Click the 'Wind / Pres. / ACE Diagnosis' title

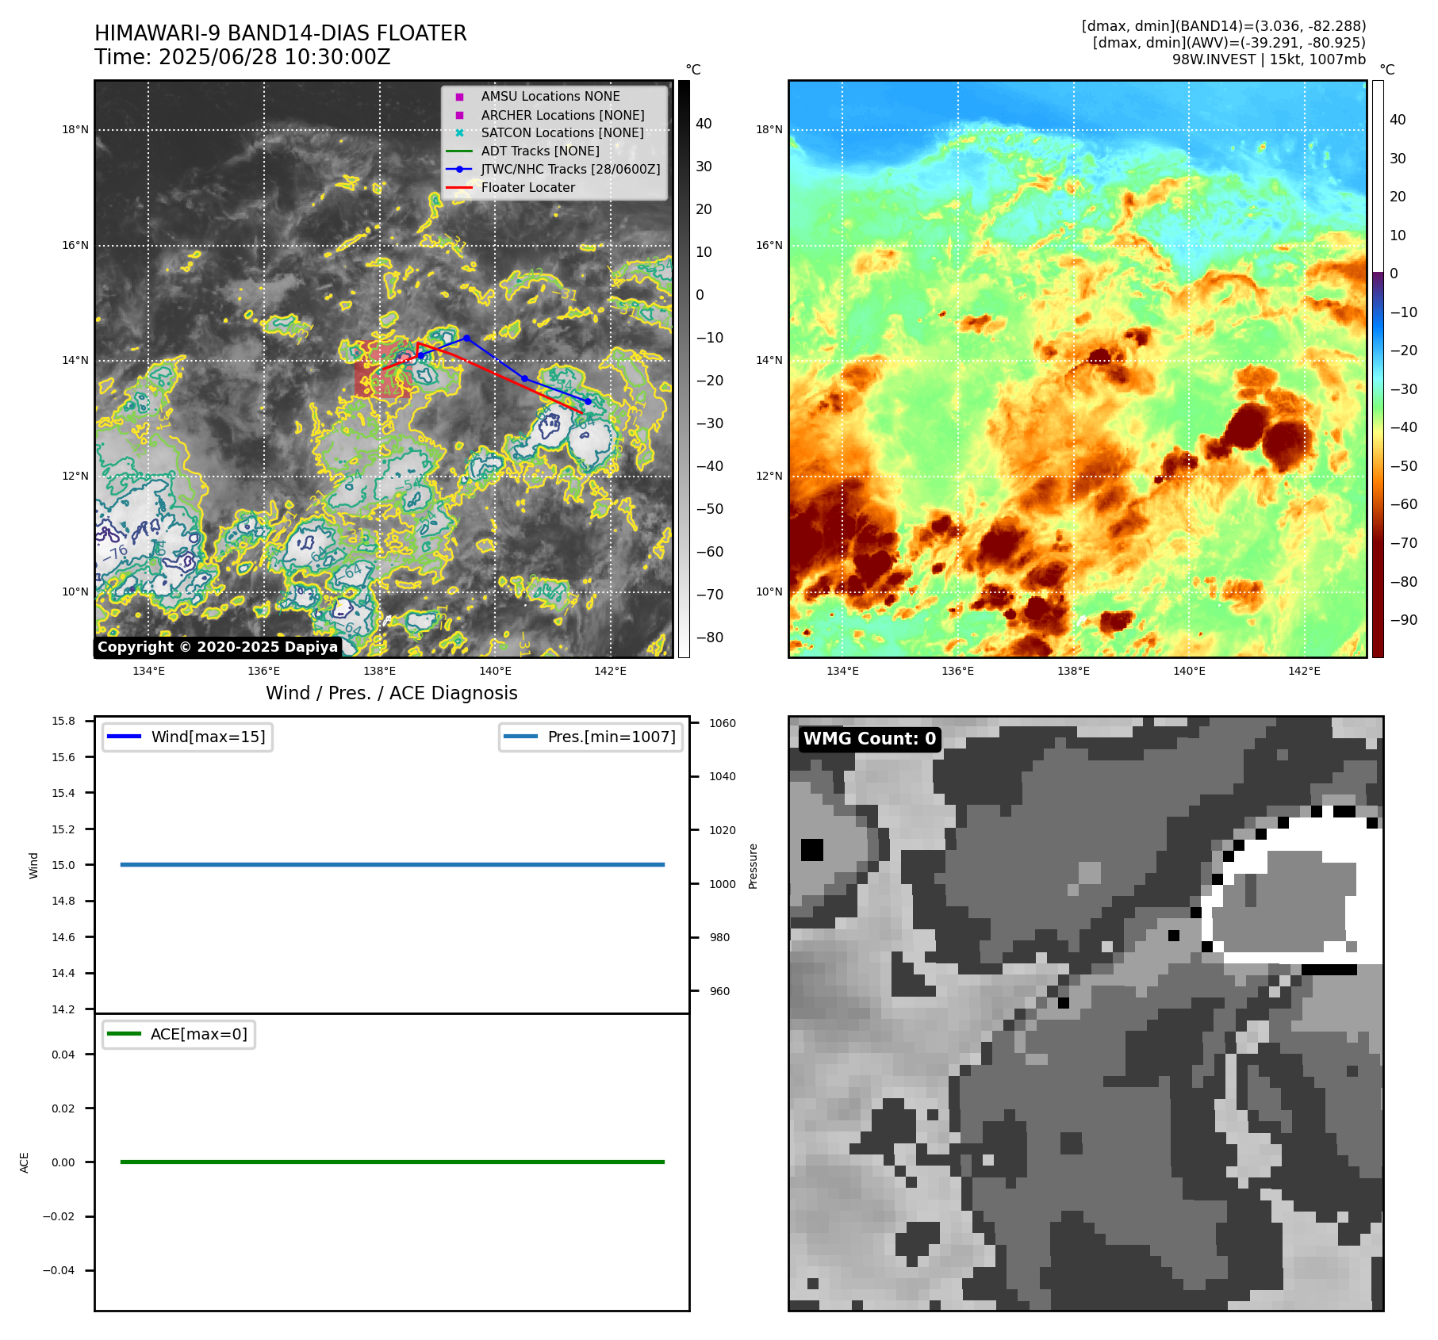392,693
